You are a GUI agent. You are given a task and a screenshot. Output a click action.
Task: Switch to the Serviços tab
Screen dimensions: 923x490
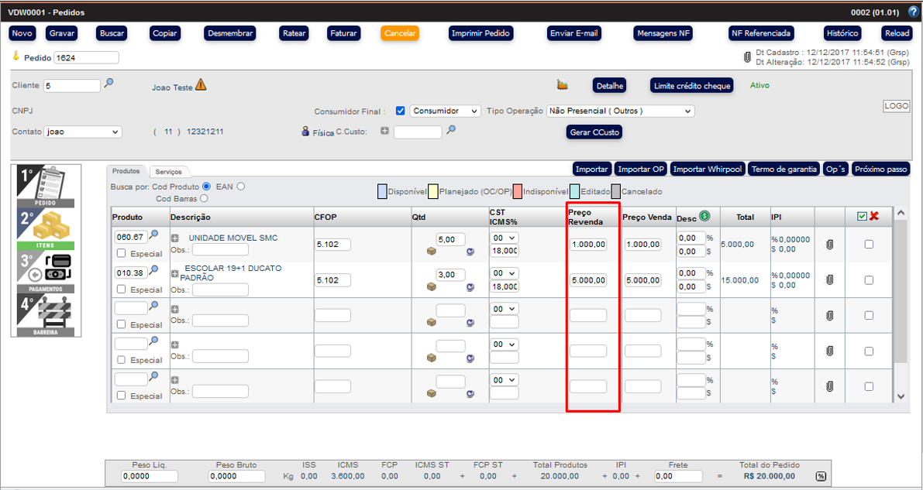[x=167, y=171]
